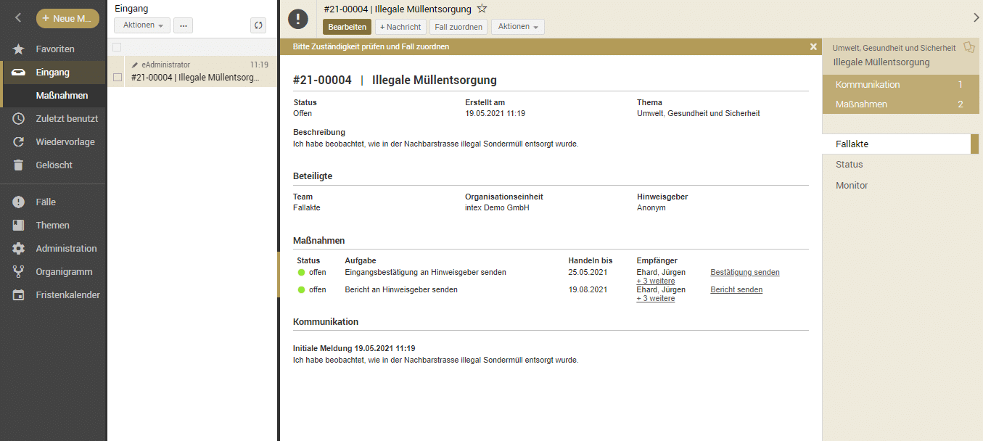Collapse the left sidebar with back arrow
Image resolution: width=983 pixels, height=441 pixels.
pos(18,18)
